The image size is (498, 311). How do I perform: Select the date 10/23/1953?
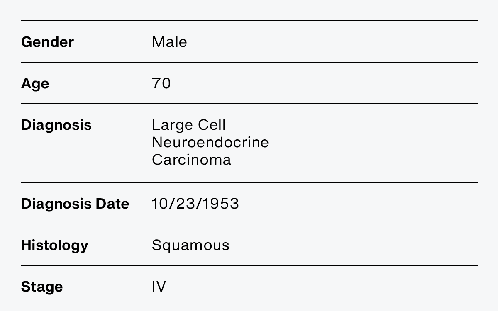click(x=195, y=204)
